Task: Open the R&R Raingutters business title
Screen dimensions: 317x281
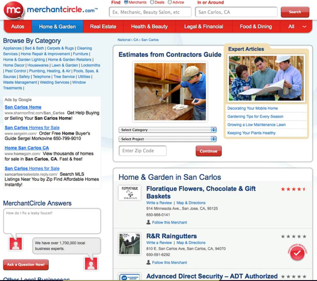Action: (172, 236)
